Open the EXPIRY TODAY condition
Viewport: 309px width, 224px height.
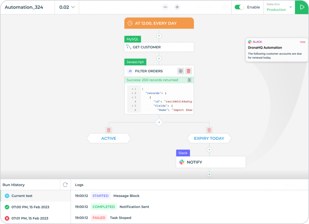pyautogui.click(x=209, y=138)
